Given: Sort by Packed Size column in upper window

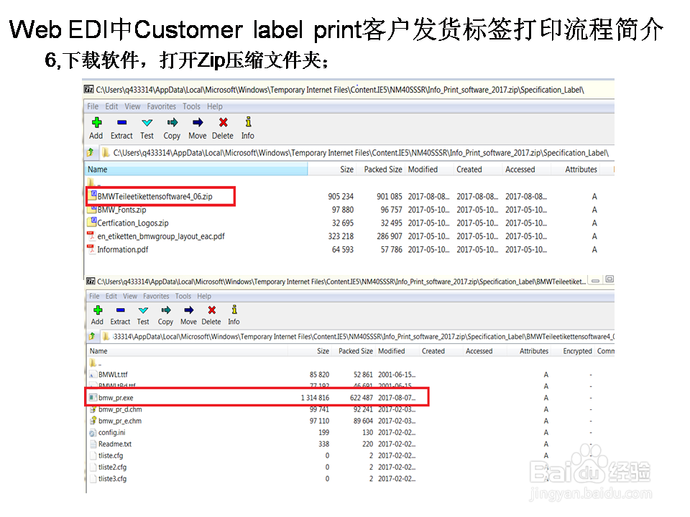Looking at the screenshot, I should (x=381, y=169).
